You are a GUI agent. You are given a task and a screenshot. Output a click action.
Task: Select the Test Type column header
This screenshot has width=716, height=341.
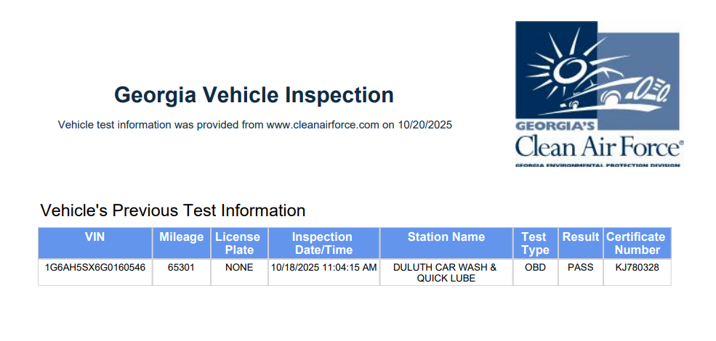(534, 243)
